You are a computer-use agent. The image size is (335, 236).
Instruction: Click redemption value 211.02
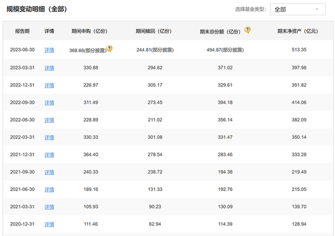[155, 120]
